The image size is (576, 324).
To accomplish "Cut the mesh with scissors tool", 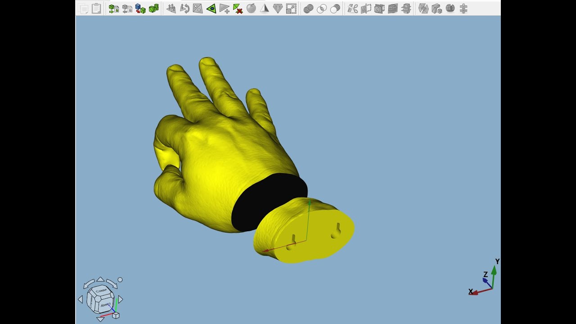I will (352, 9).
